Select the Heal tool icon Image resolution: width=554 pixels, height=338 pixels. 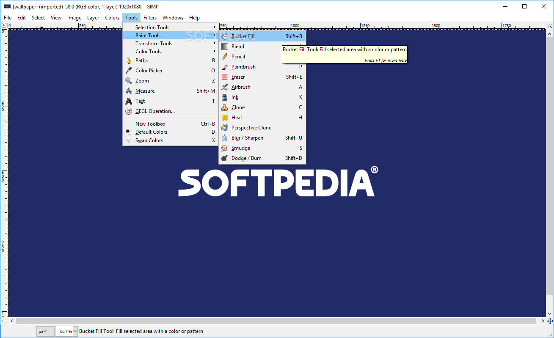(x=225, y=118)
